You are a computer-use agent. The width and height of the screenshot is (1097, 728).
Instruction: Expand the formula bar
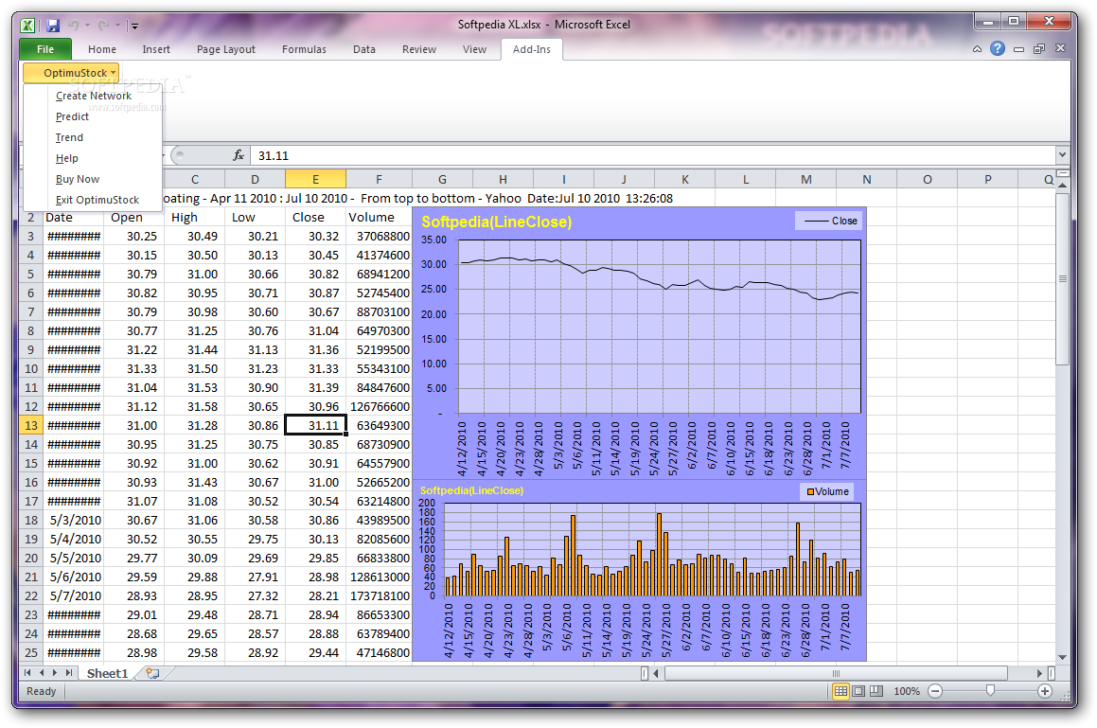1062,154
